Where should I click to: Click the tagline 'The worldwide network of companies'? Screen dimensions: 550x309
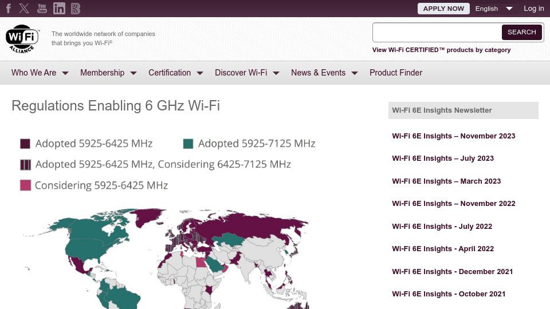point(103,34)
